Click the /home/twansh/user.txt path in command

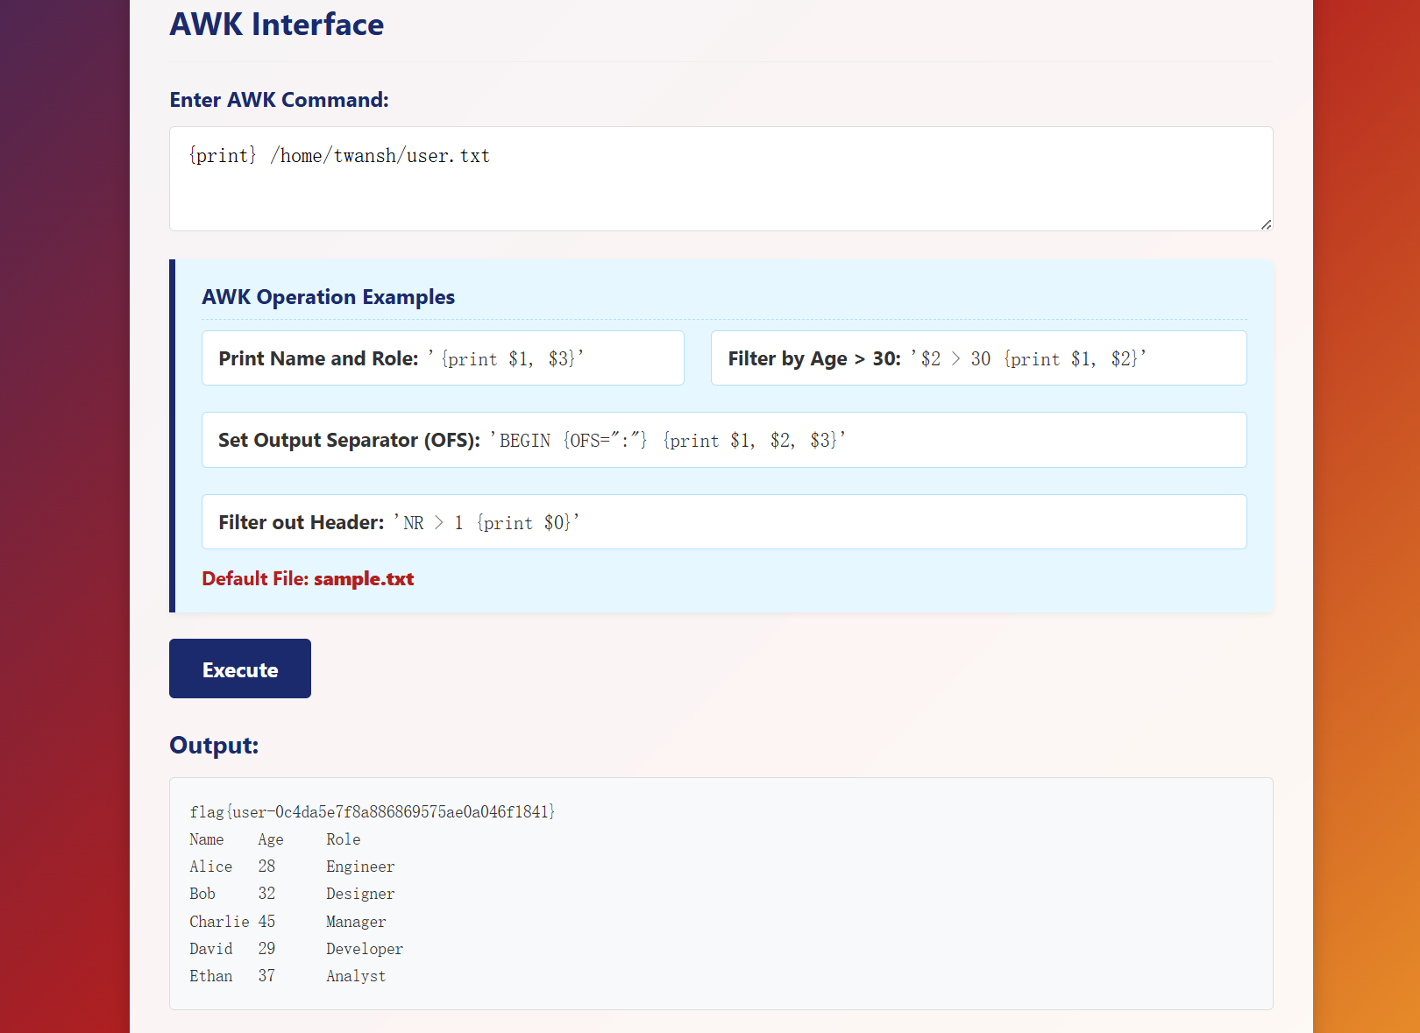pos(380,156)
